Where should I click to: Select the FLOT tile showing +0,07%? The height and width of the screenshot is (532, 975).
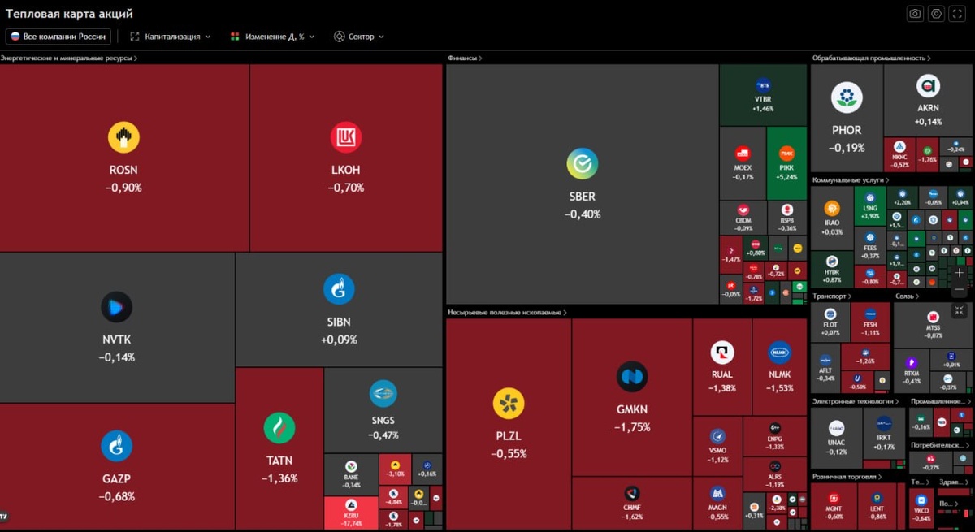830,322
